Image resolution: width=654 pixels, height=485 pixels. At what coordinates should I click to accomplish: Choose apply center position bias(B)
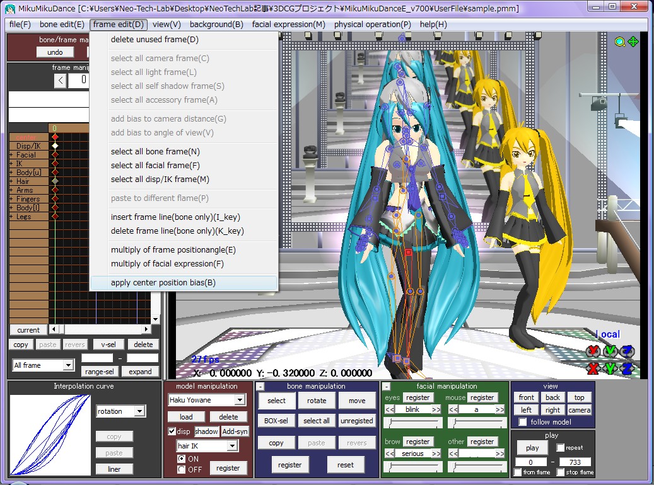(x=184, y=283)
